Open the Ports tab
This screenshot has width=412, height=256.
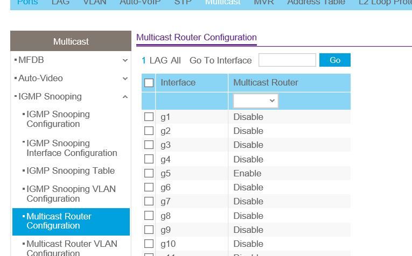(27, 2)
